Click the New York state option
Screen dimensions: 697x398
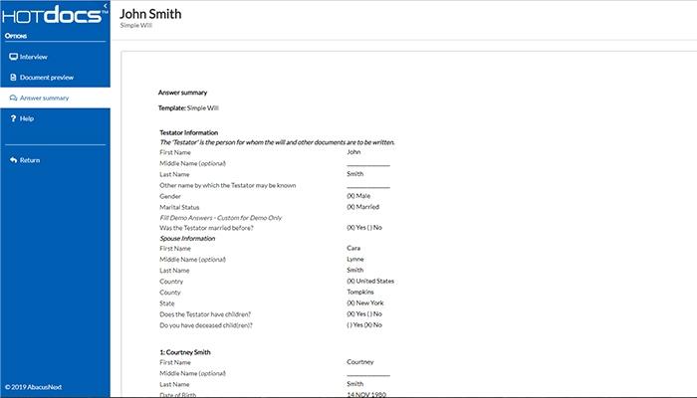click(x=365, y=302)
